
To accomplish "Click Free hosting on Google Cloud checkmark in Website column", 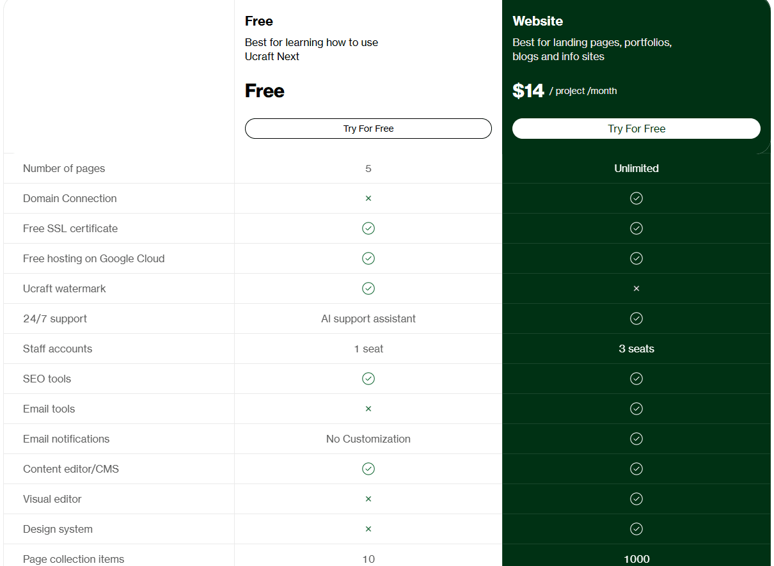I will pyautogui.click(x=636, y=258).
